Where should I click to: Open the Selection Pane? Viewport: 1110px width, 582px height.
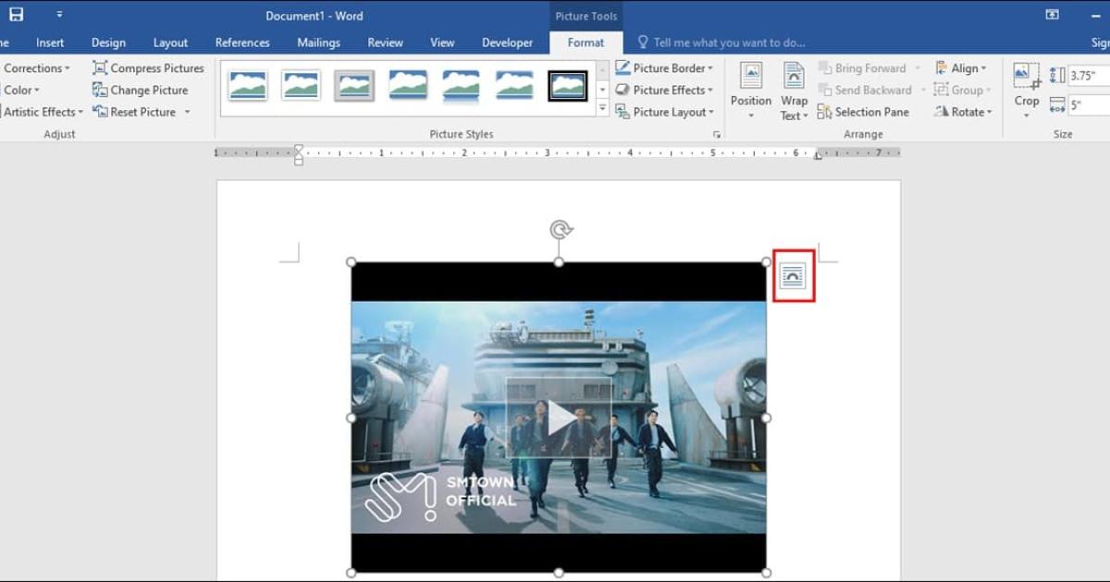(x=864, y=112)
